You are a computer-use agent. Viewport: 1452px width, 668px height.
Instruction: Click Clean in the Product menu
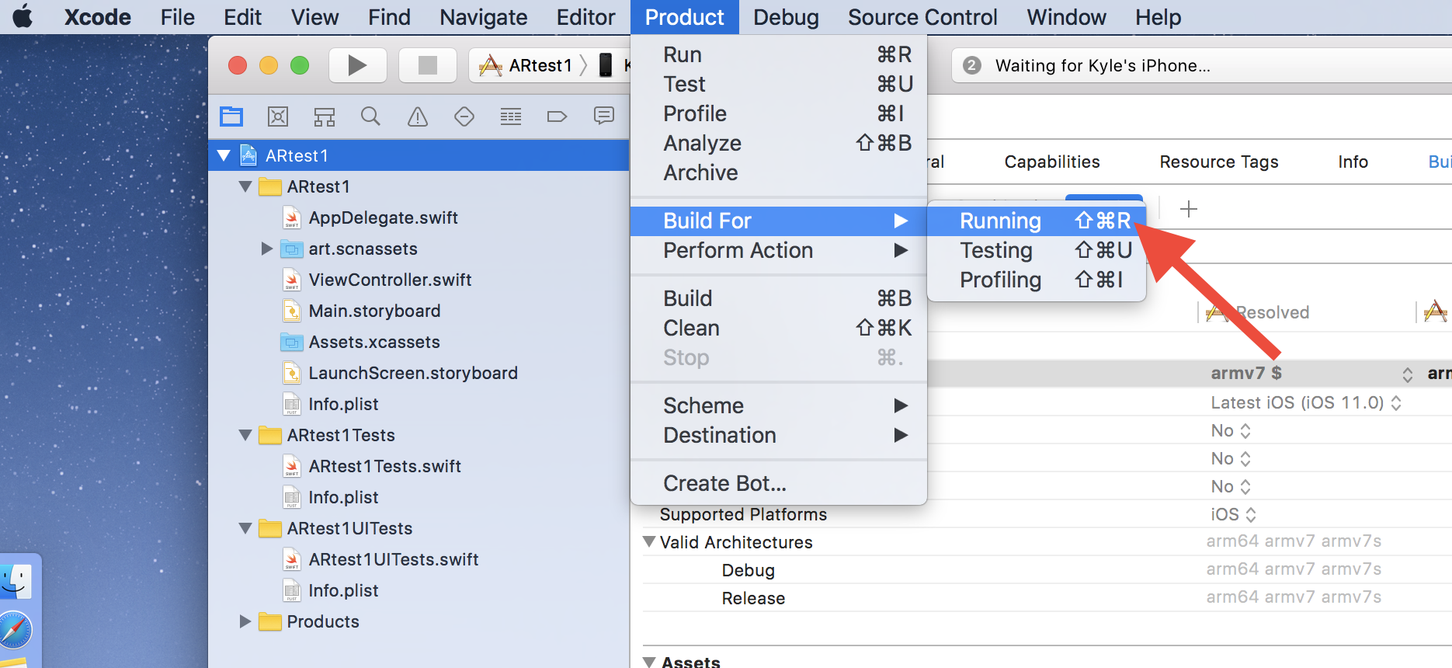[779, 328]
